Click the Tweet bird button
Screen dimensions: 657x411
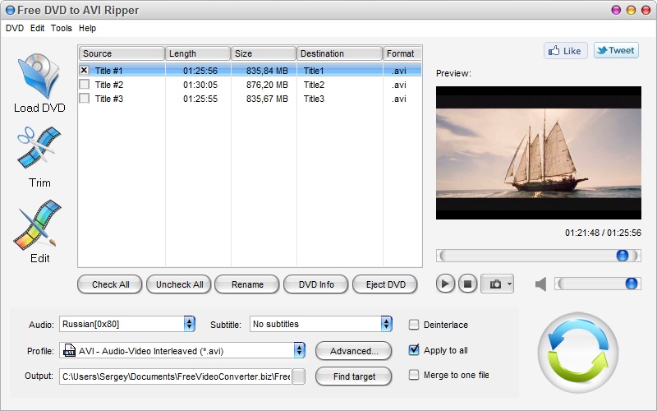pyautogui.click(x=616, y=50)
